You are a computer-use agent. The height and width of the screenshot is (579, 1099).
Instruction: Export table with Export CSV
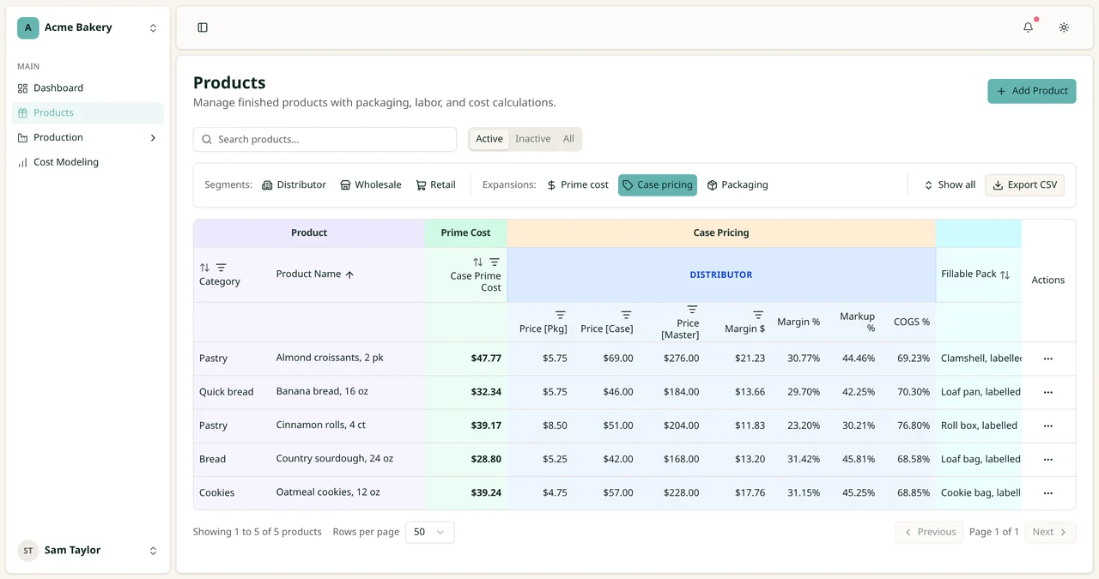(x=1024, y=184)
